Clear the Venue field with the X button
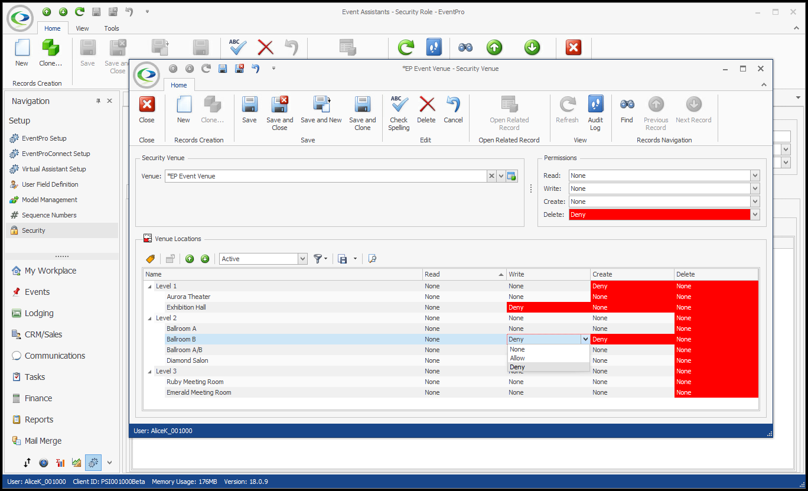The height and width of the screenshot is (491, 808). tap(491, 176)
